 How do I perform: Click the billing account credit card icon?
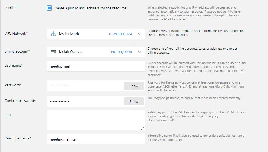tap(53, 52)
